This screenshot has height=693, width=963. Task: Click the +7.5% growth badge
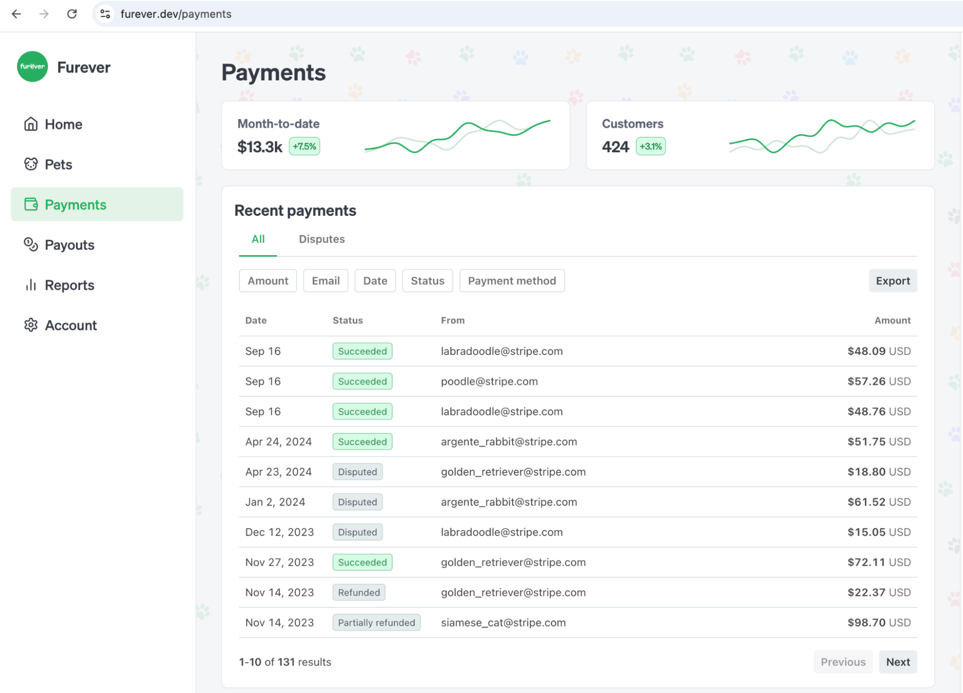click(x=304, y=146)
